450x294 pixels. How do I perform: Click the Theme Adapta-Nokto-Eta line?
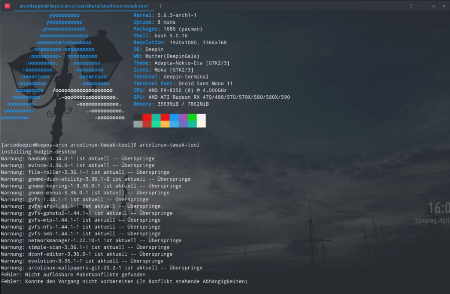tap(181, 63)
